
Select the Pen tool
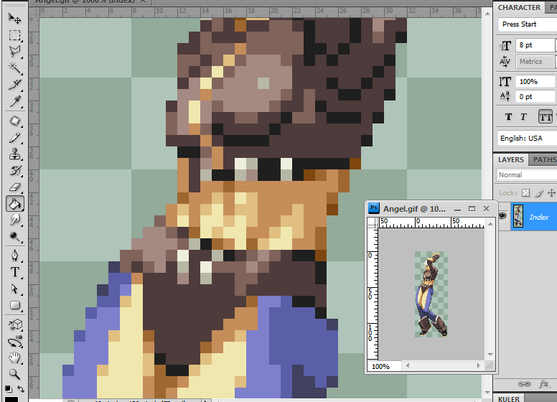coord(14,256)
